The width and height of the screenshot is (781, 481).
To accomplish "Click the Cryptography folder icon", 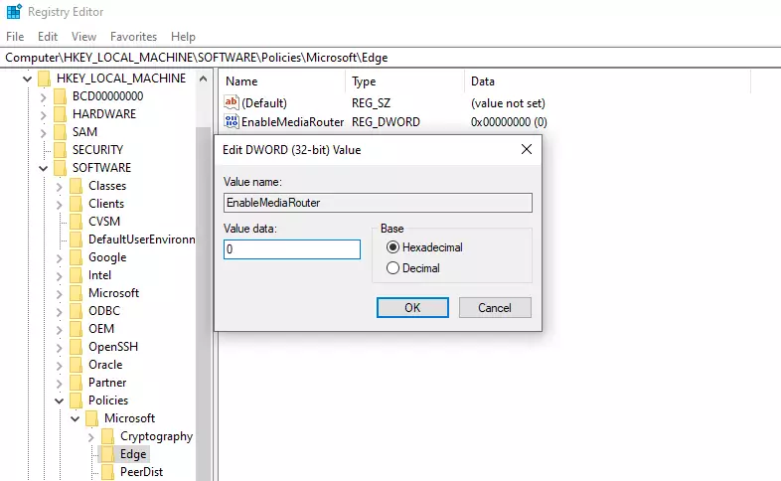I will 108,436.
